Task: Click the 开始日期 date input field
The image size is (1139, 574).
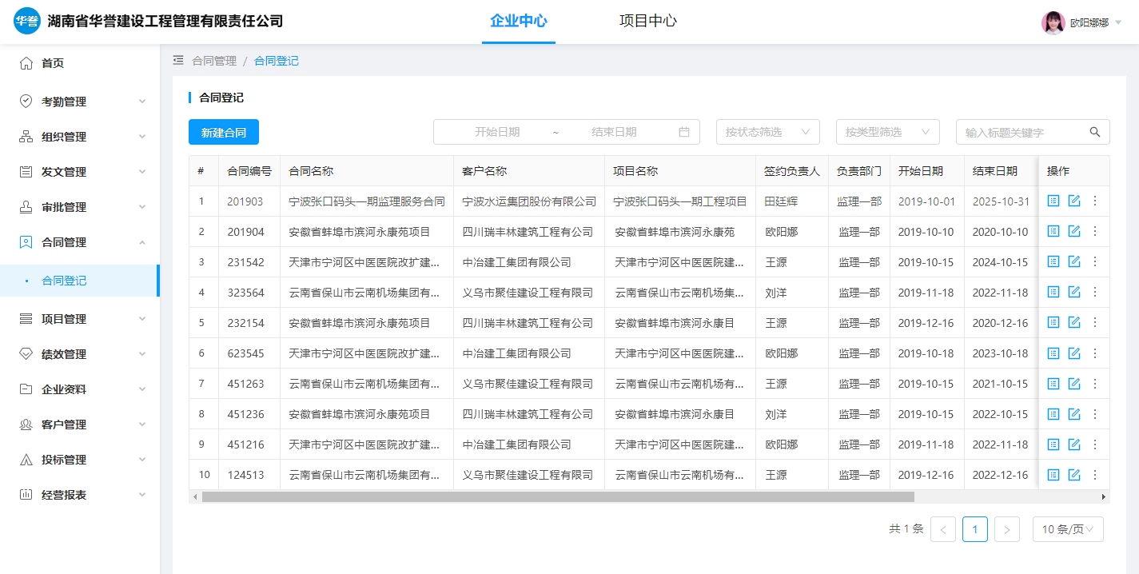Action: 497,132
